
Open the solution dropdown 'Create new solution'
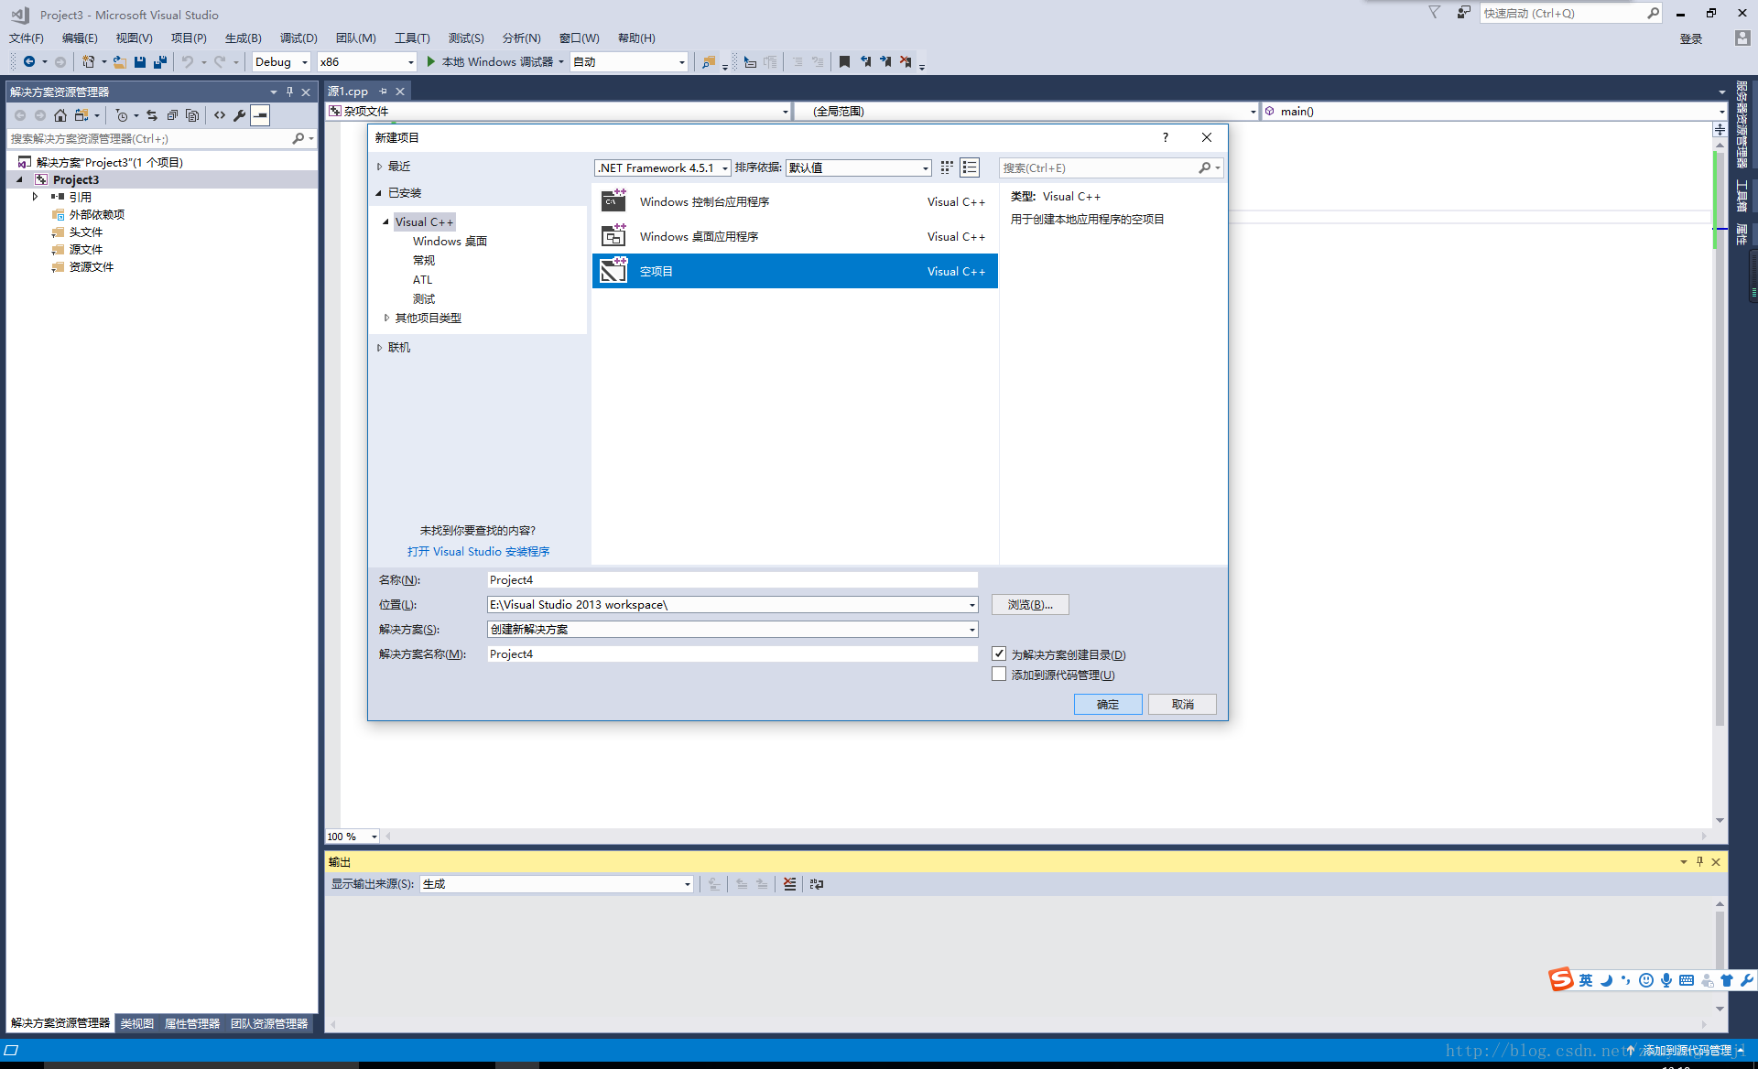click(x=732, y=630)
